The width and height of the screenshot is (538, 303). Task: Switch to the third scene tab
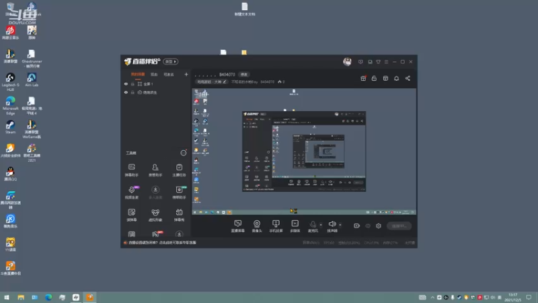tap(169, 75)
